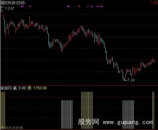This screenshot has width=158, height=130.
Task: Click the 底: 0.00 indicator value
Action: pyautogui.click(x=20, y=88)
